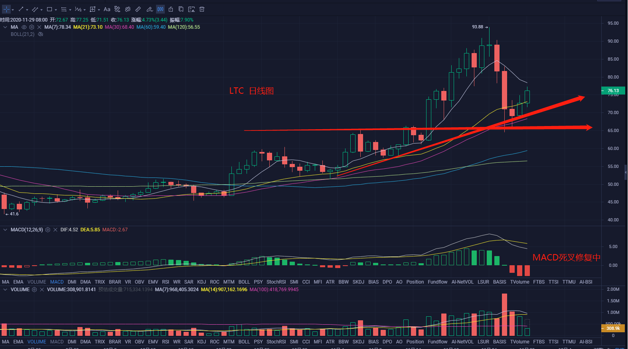Toggle MA indicator visibility eye
The height and width of the screenshot is (349, 628).
pos(24,27)
